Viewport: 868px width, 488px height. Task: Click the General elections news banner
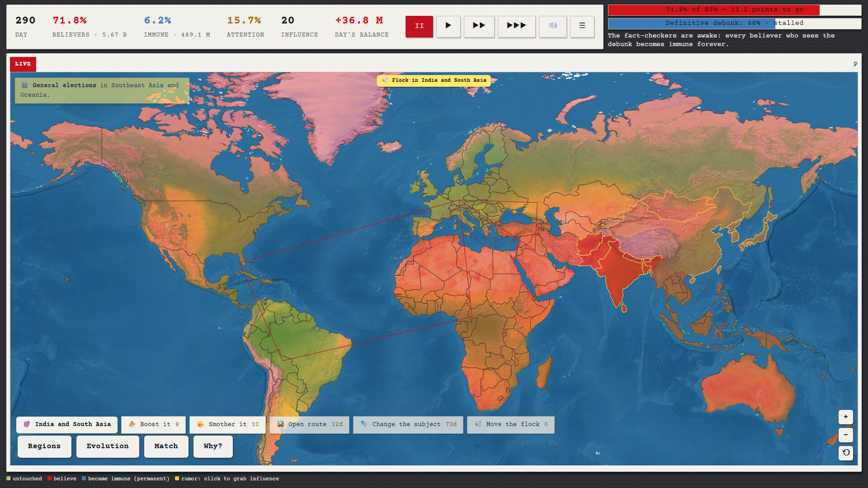point(102,90)
